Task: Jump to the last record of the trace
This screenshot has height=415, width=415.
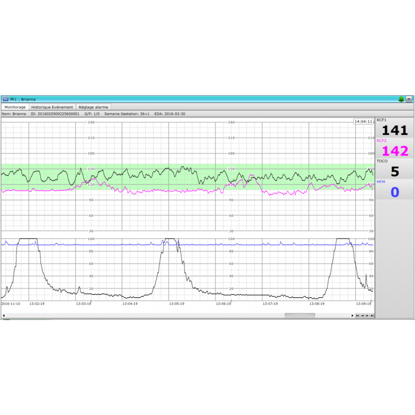Action: 372,315
